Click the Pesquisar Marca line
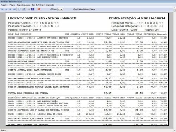 pos(137,23)
